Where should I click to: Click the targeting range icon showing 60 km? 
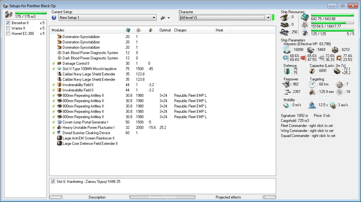[312, 85]
